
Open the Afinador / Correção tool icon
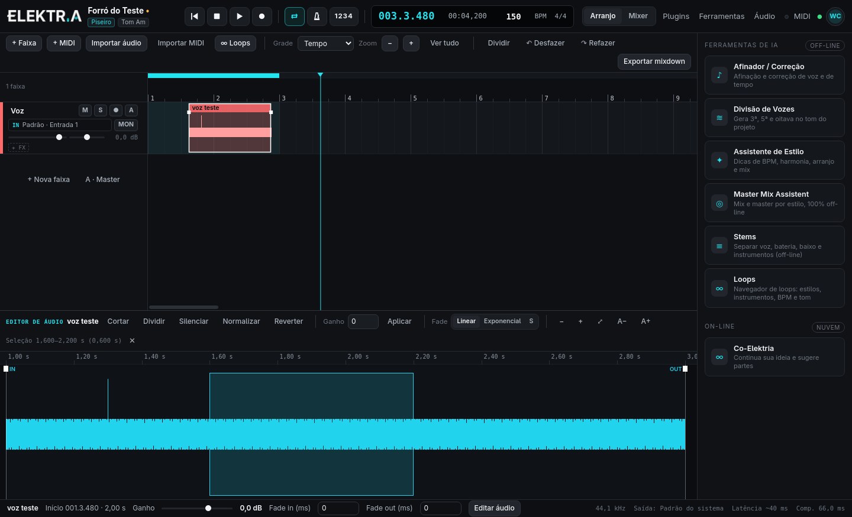point(719,75)
